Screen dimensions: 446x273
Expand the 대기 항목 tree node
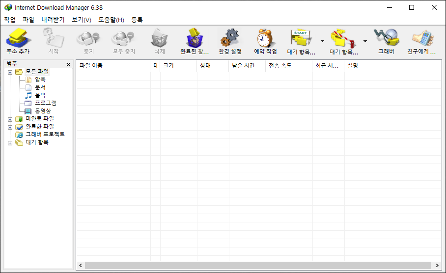tap(10, 143)
